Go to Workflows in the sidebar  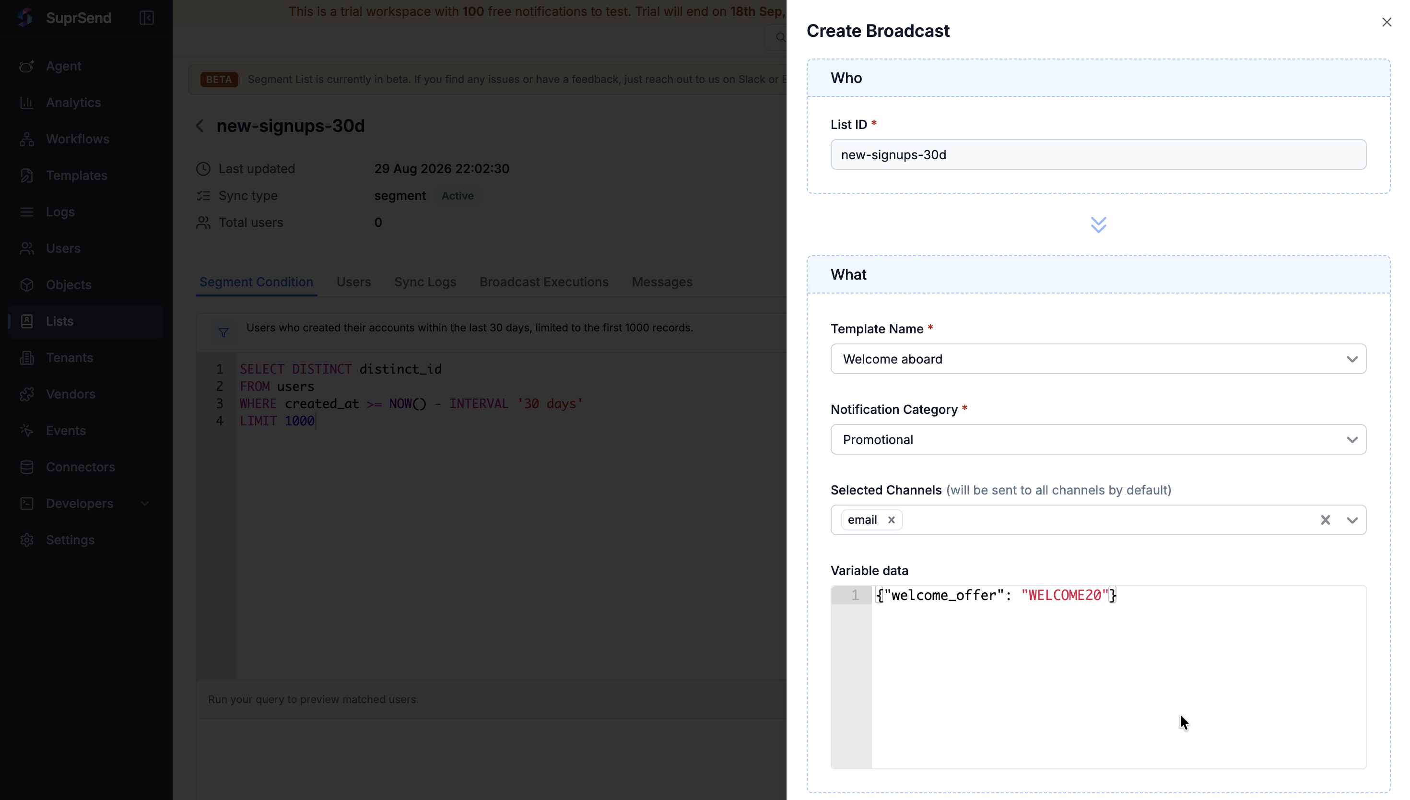coord(86,139)
